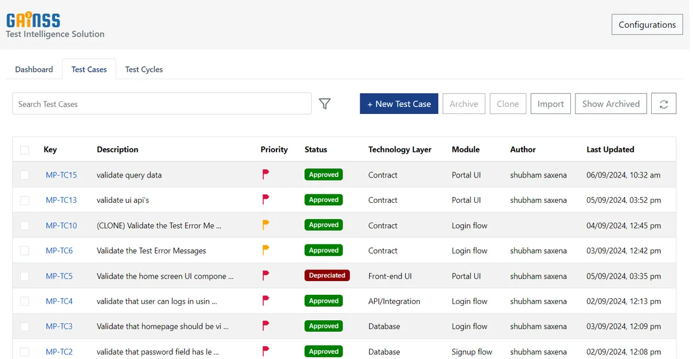Click the Technology Layer column header
The image size is (694, 359).
[x=400, y=150]
